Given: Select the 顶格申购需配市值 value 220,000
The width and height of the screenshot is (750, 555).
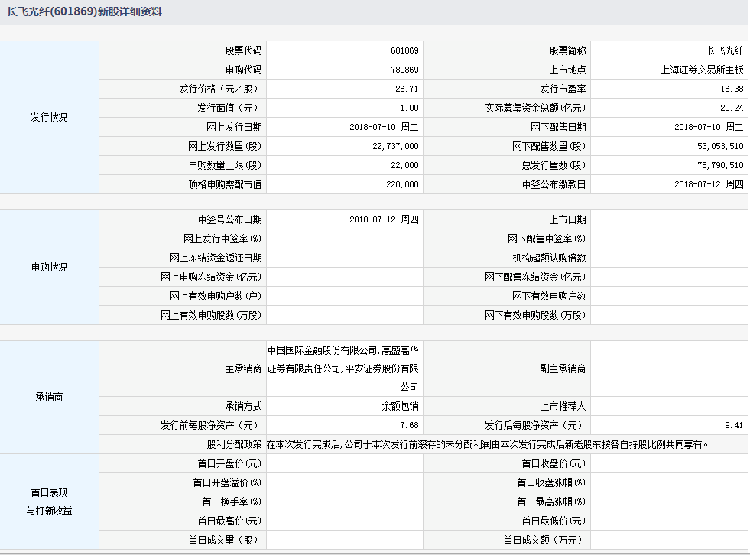Looking at the screenshot, I should point(402,184).
